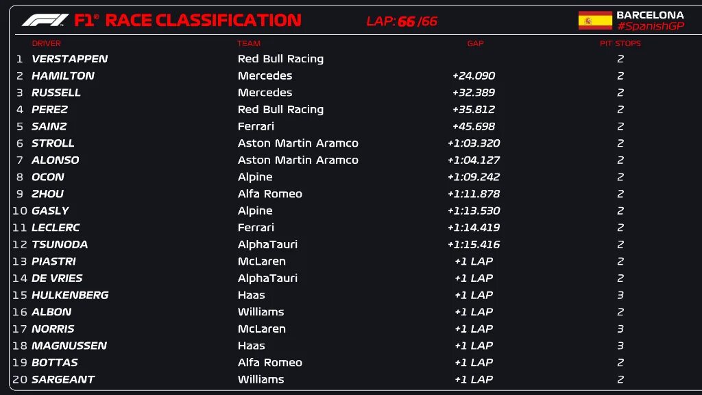Viewport: 702px width, 395px height.
Task: Click the F1 logo icon
Action: [x=45, y=21]
